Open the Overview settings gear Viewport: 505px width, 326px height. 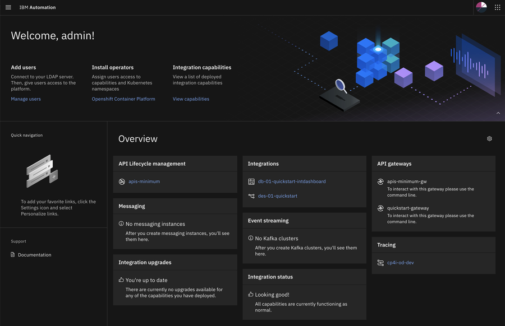coord(489,138)
